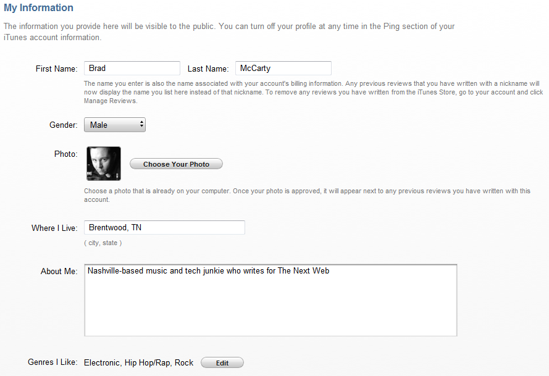Viewport: 549px width, 376px height.
Task: Click the stepper arrows on the Gender selector
Action: tap(141, 124)
